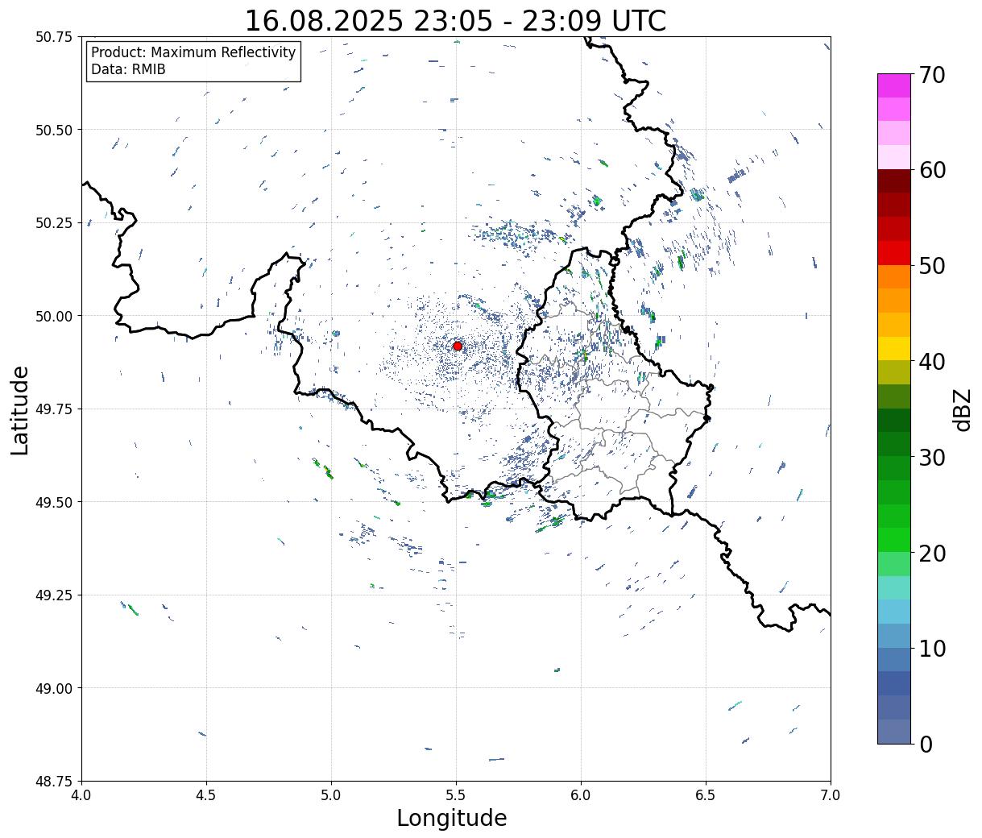Image resolution: width=982 pixels, height=838 pixels.
Task: Click the "Data: RMIB" text in legend box
Action: 128,69
